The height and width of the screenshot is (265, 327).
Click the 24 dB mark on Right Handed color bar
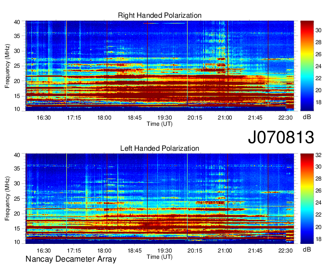coord(318,66)
